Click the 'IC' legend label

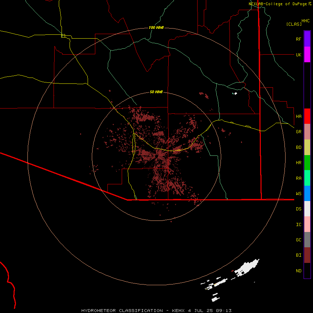pos(298,225)
